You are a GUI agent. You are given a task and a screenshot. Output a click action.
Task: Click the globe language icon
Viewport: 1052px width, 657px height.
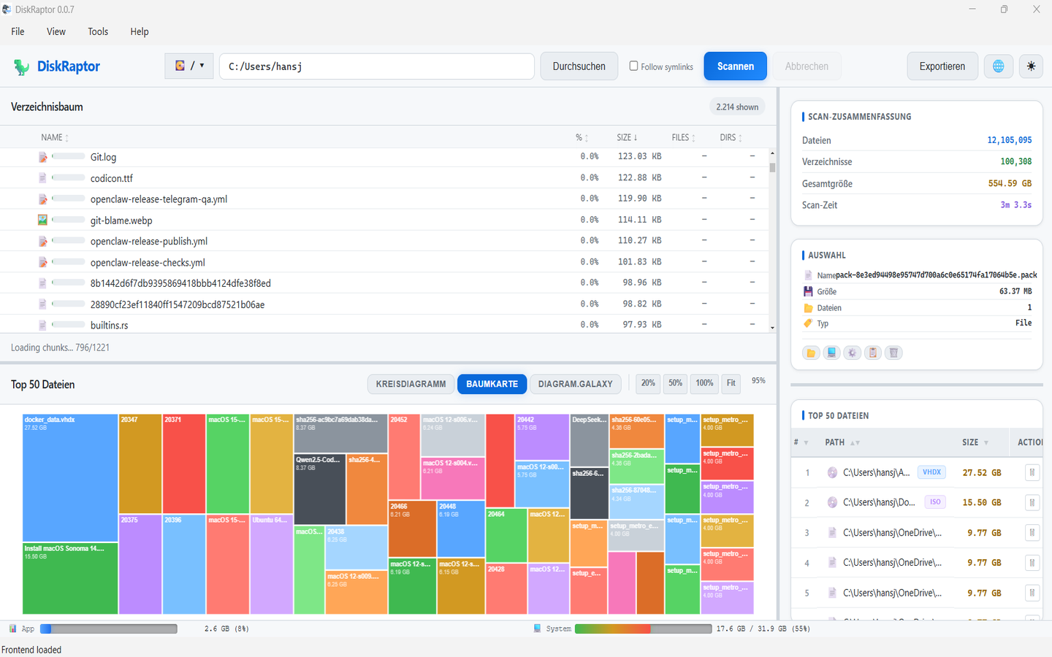(x=998, y=66)
